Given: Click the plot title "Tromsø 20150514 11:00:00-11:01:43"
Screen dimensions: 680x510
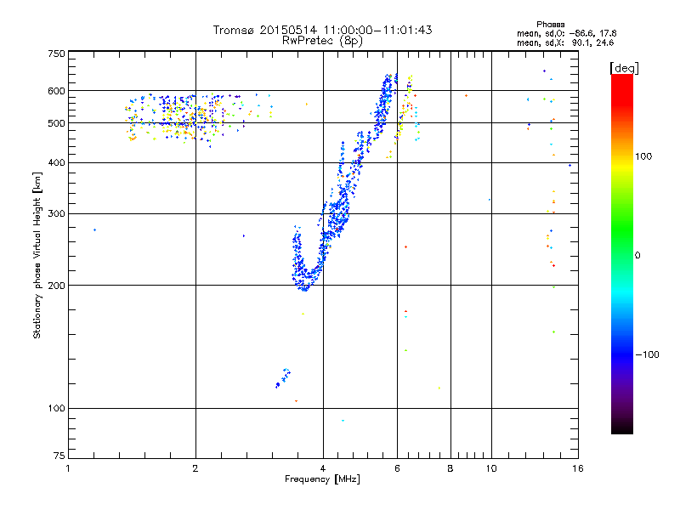Looking at the screenshot, I should (322, 30).
